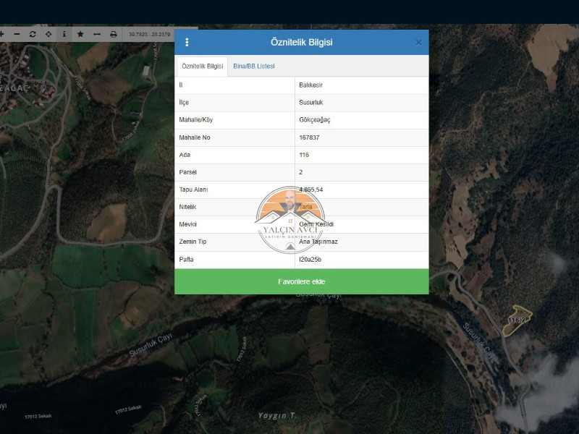Click the Nitelik label
579x434 pixels.
click(x=187, y=207)
